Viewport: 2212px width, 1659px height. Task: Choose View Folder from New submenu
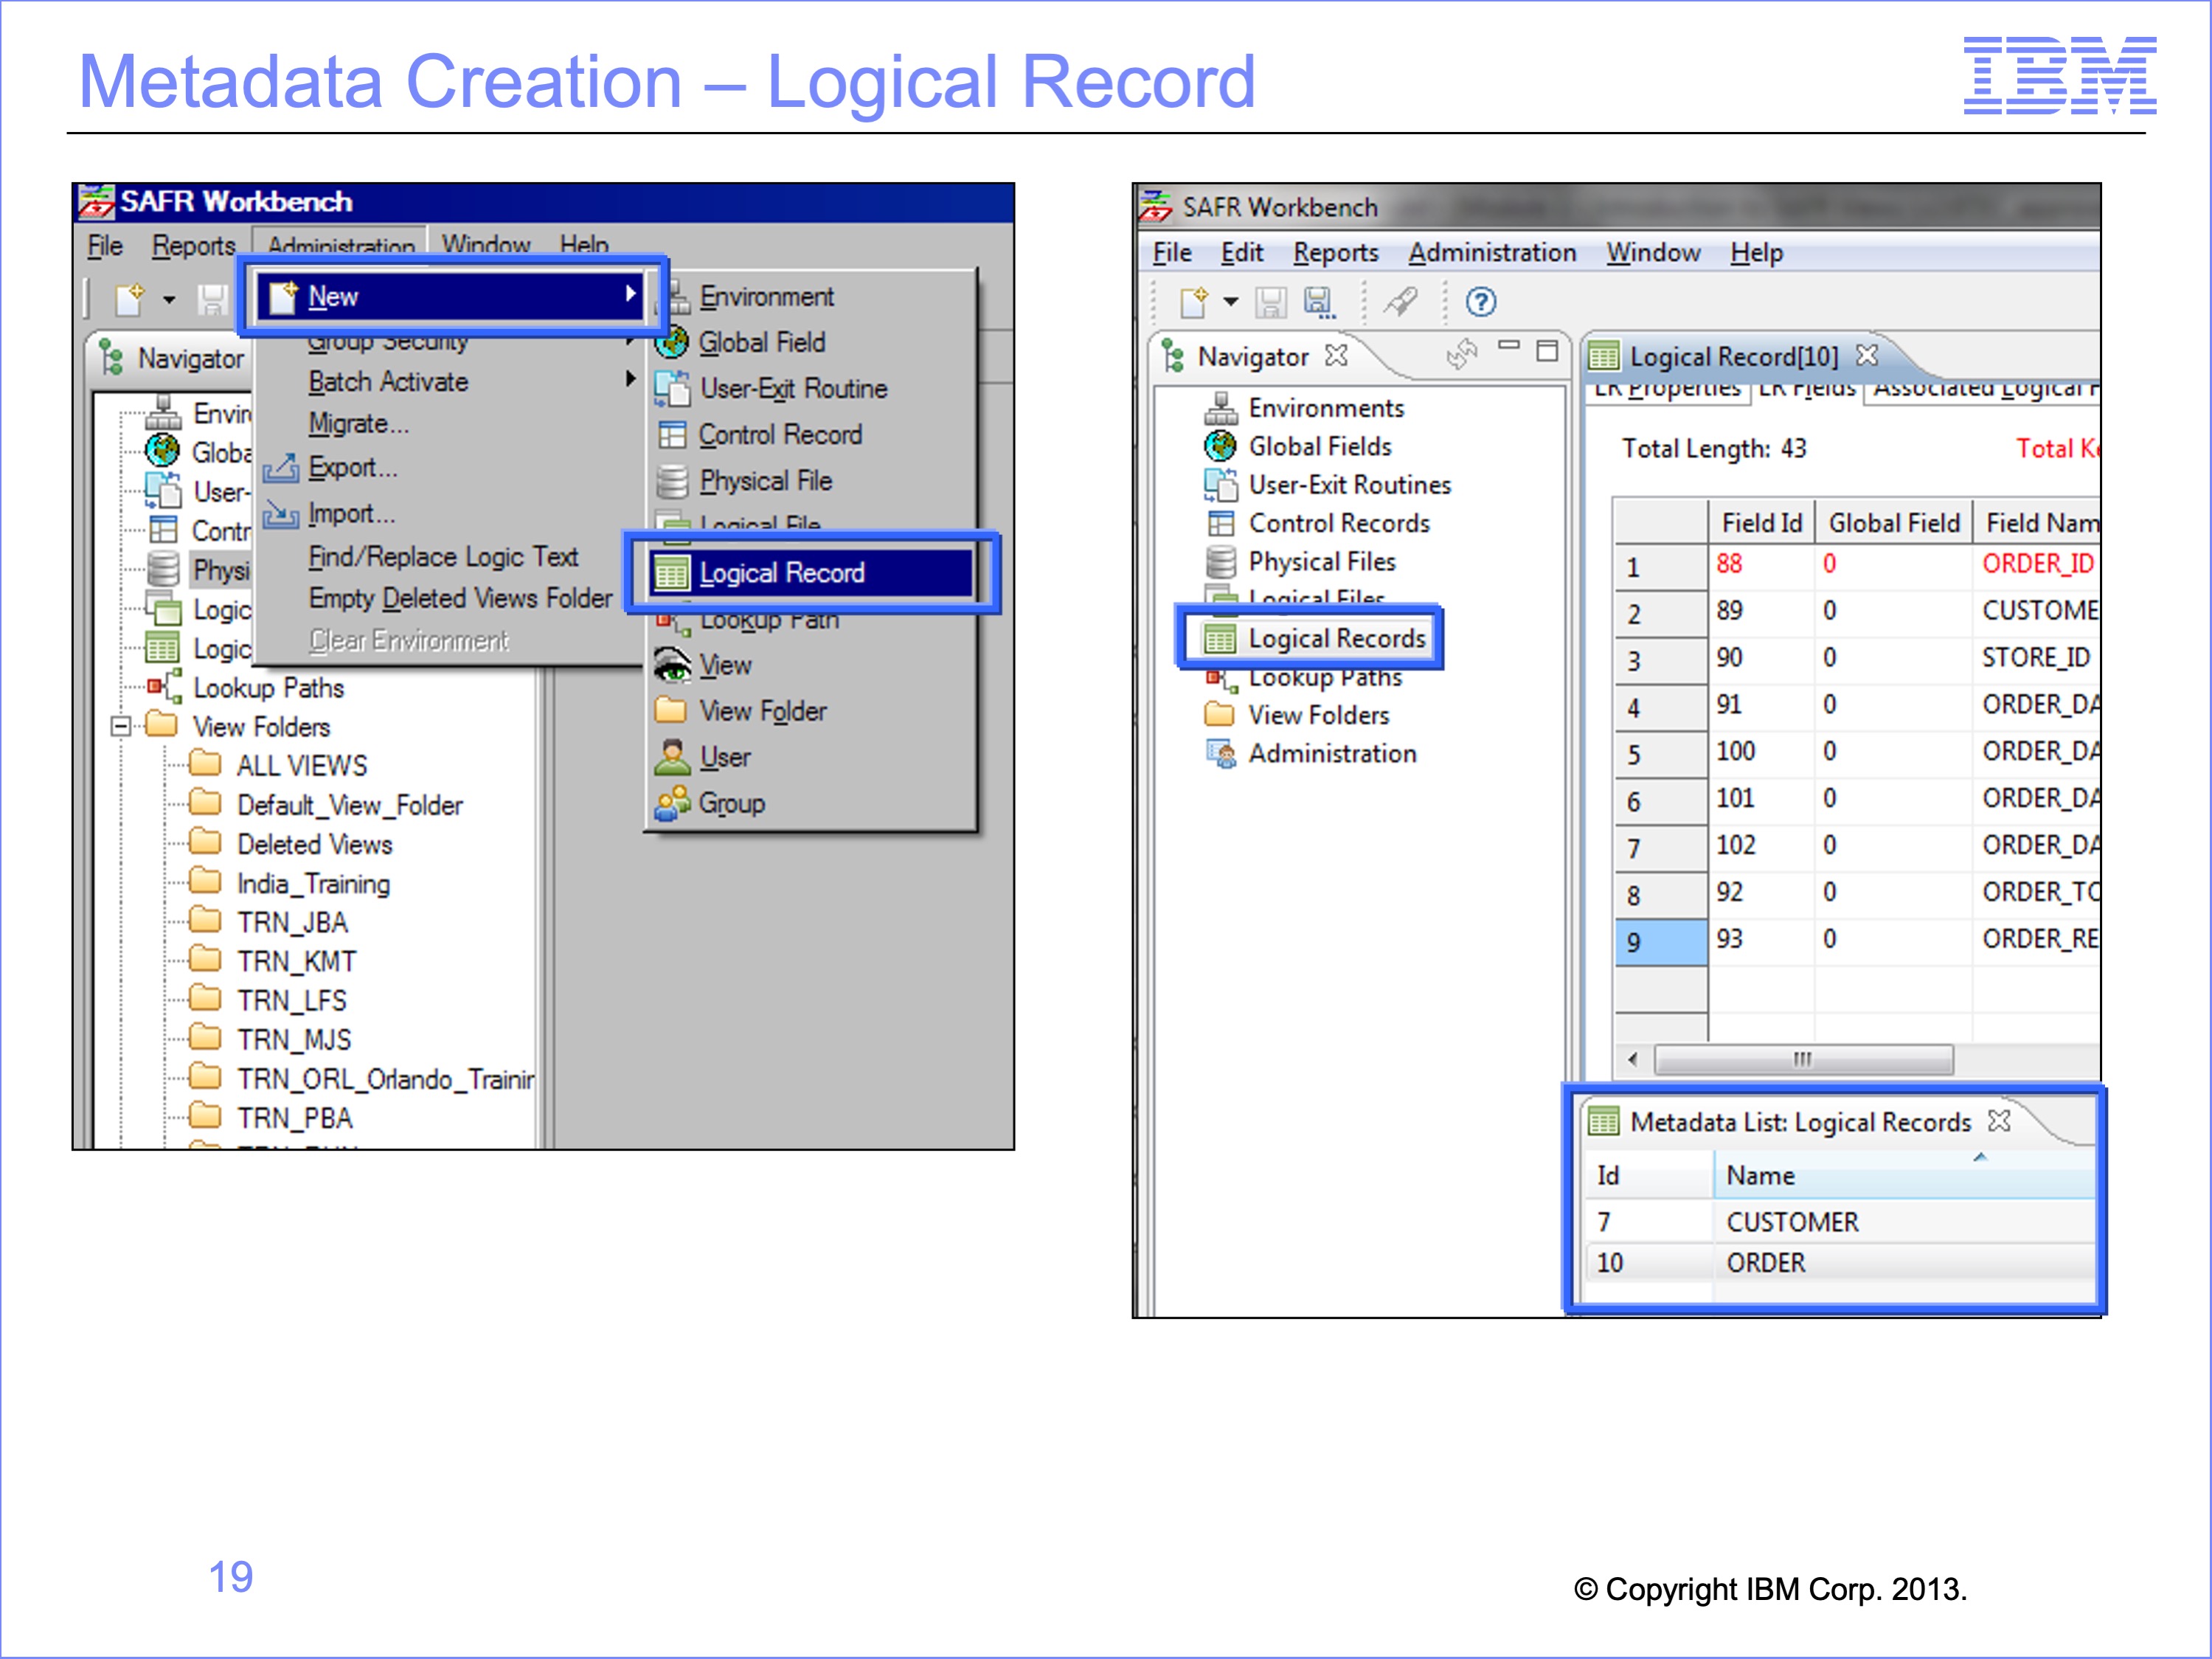[x=763, y=711]
